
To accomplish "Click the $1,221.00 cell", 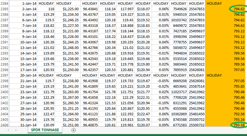I will [68, 31].
